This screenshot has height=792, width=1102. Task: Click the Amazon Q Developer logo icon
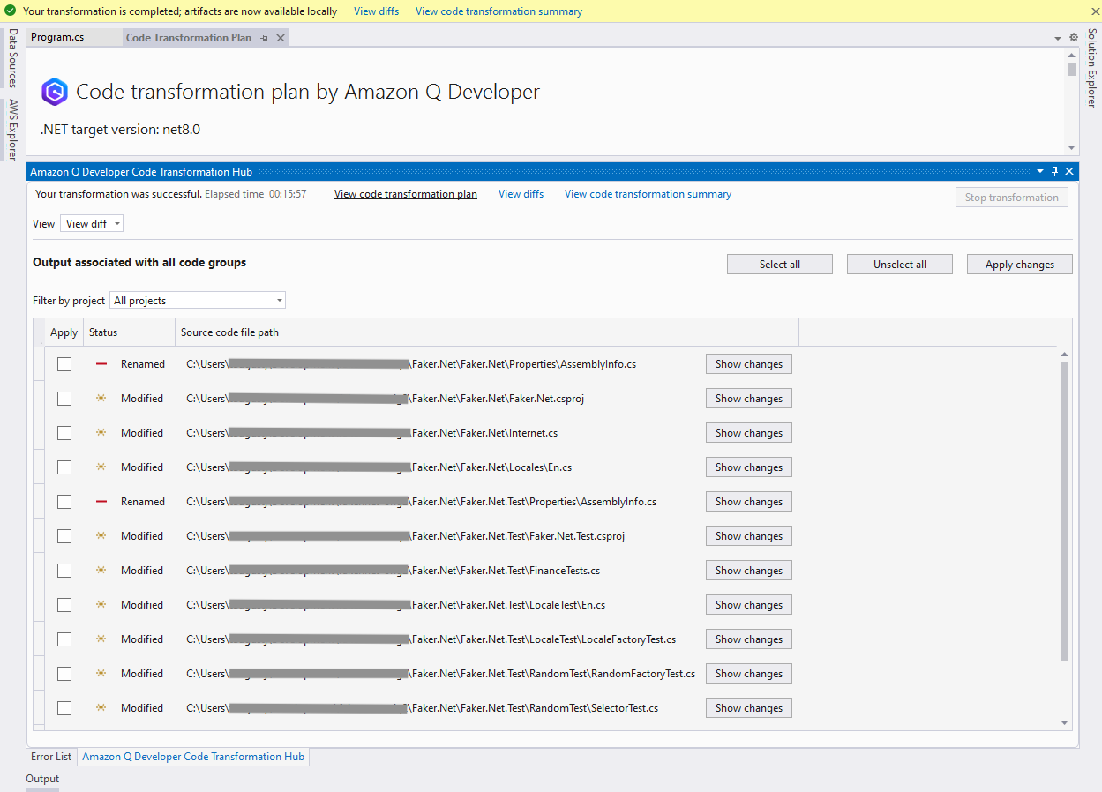55,92
